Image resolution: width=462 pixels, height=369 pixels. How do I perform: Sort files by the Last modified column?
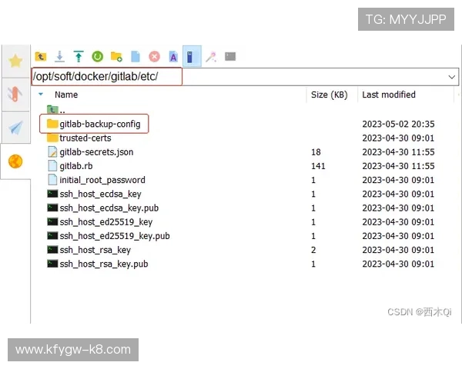pos(389,95)
